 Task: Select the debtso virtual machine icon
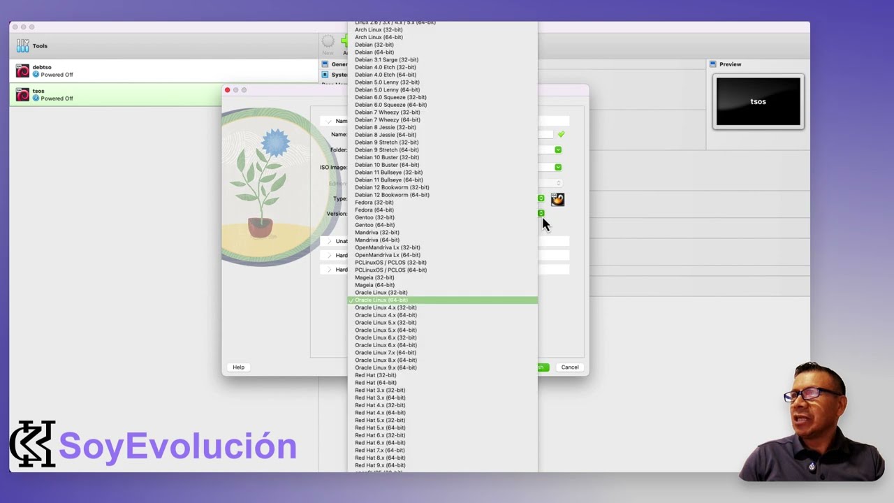click(22, 71)
